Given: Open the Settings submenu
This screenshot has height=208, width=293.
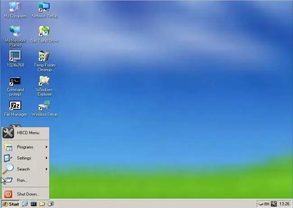Looking at the screenshot, I should click(26, 158).
